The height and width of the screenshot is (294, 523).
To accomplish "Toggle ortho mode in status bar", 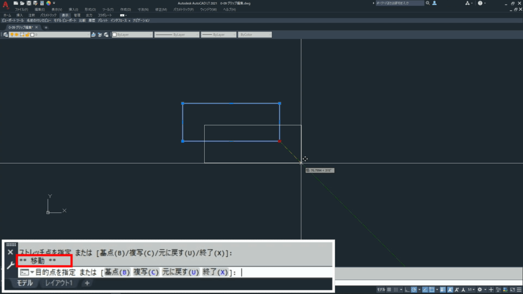I will [407, 290].
